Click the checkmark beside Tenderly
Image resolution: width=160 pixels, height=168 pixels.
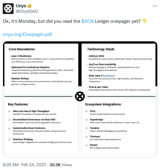[86, 128]
